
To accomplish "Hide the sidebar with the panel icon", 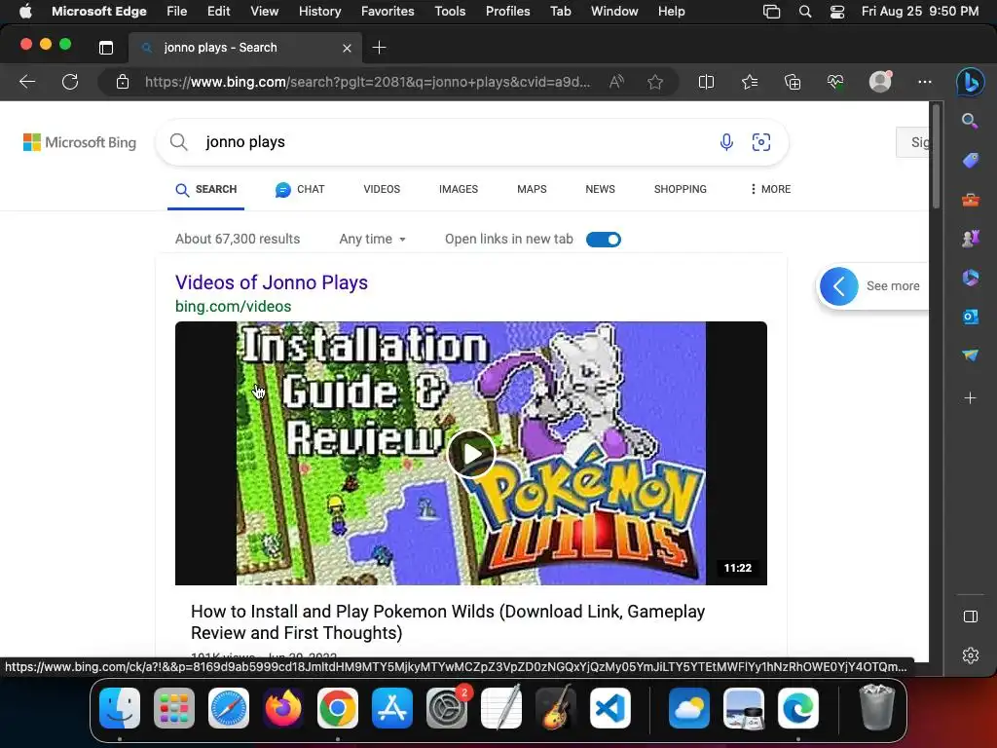I will point(971,617).
